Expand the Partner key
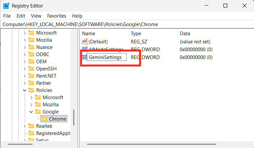This screenshot has height=148, width=254. tap(25, 83)
